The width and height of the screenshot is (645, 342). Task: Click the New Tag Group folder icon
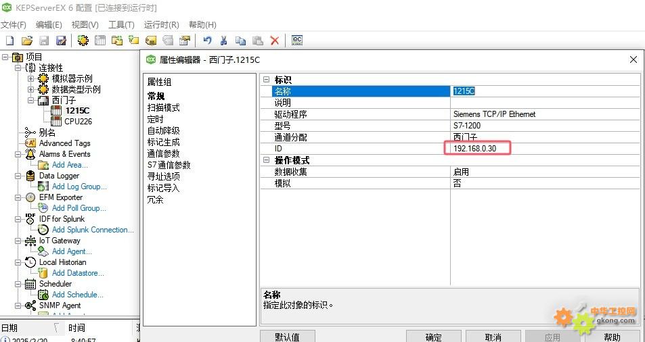click(x=117, y=41)
